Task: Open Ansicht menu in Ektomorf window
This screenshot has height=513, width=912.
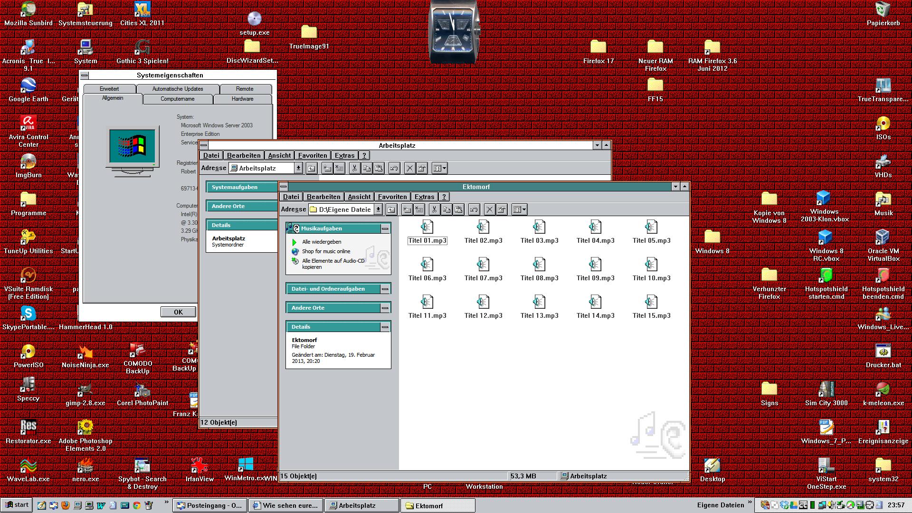Action: [359, 197]
